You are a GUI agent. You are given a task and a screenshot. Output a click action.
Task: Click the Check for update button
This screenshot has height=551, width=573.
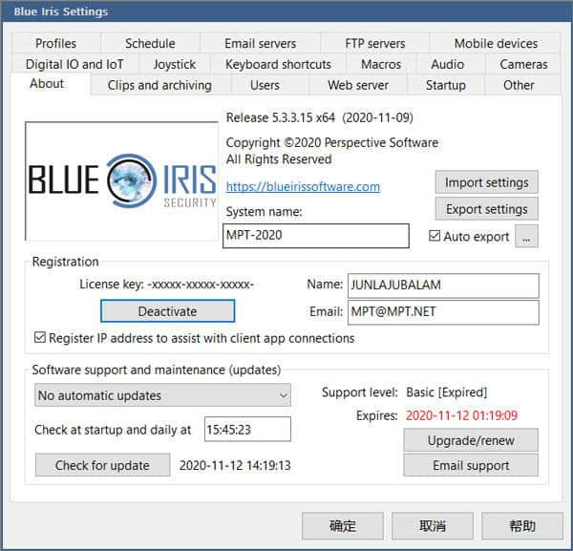pyautogui.click(x=102, y=465)
